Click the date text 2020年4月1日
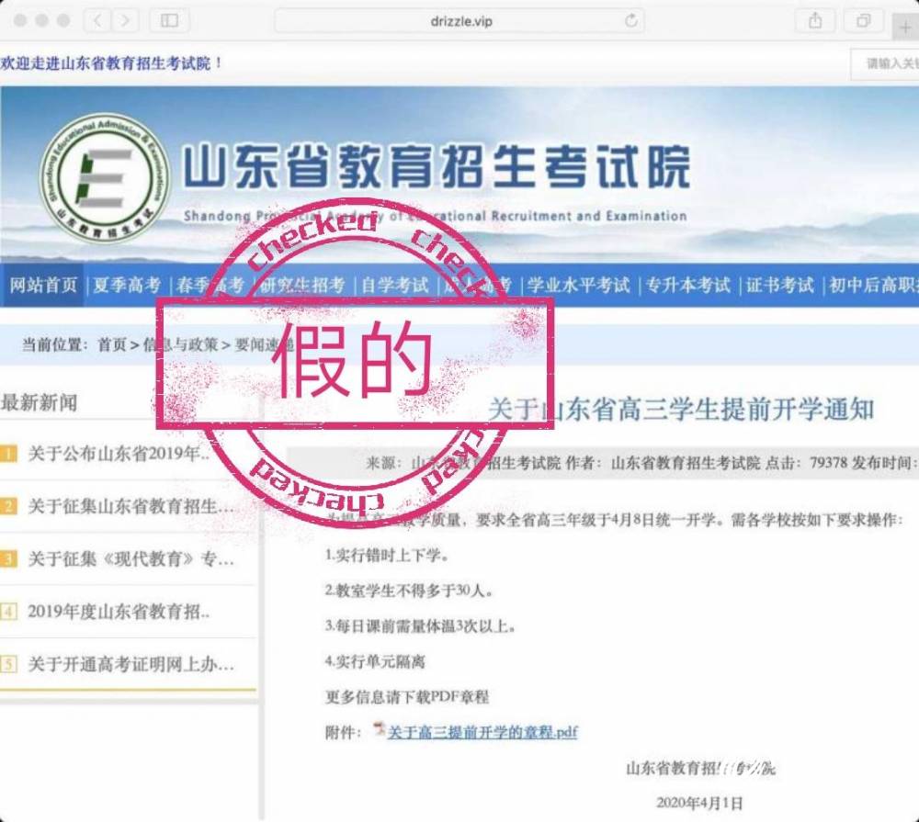The height and width of the screenshot is (822, 919). click(x=699, y=804)
